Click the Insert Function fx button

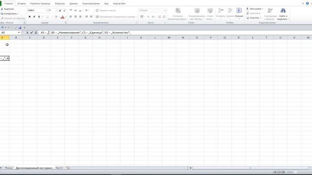coord(36,33)
